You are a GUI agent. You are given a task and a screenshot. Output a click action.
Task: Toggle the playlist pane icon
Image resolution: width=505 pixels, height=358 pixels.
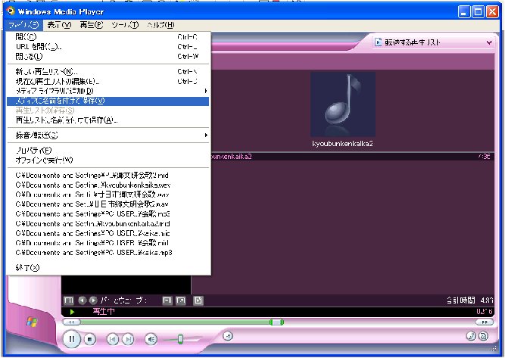point(198,300)
